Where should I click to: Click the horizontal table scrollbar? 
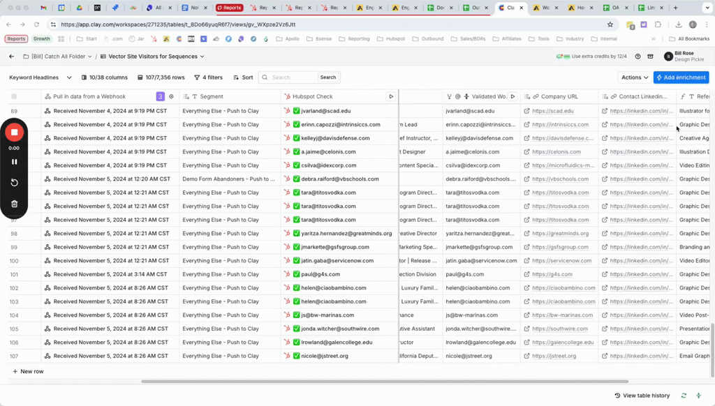[x=384, y=382]
